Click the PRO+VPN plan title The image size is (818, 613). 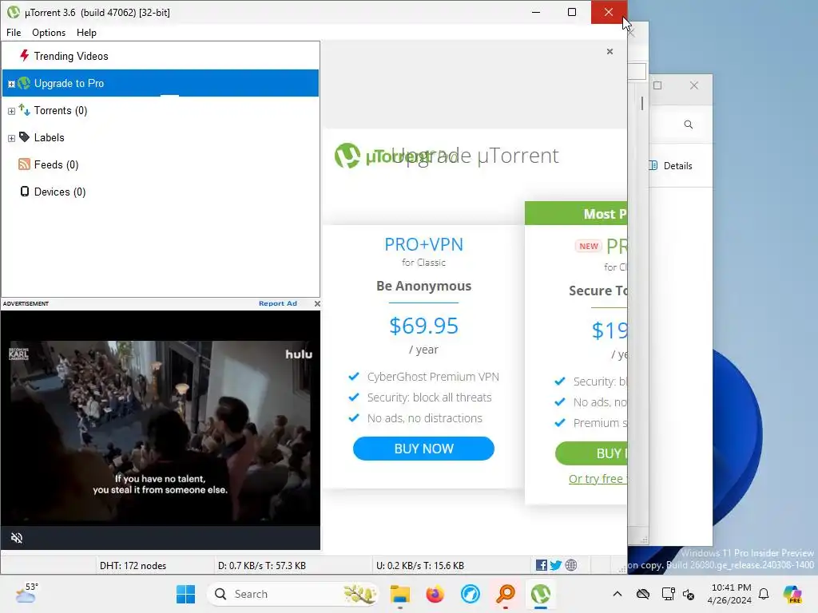point(423,244)
